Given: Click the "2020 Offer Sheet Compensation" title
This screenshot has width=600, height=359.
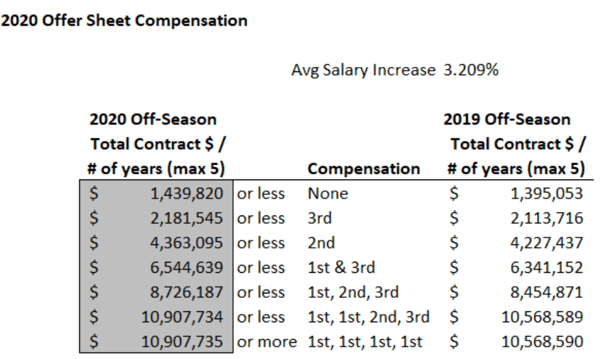Looking at the screenshot, I should pyautogui.click(x=124, y=21).
